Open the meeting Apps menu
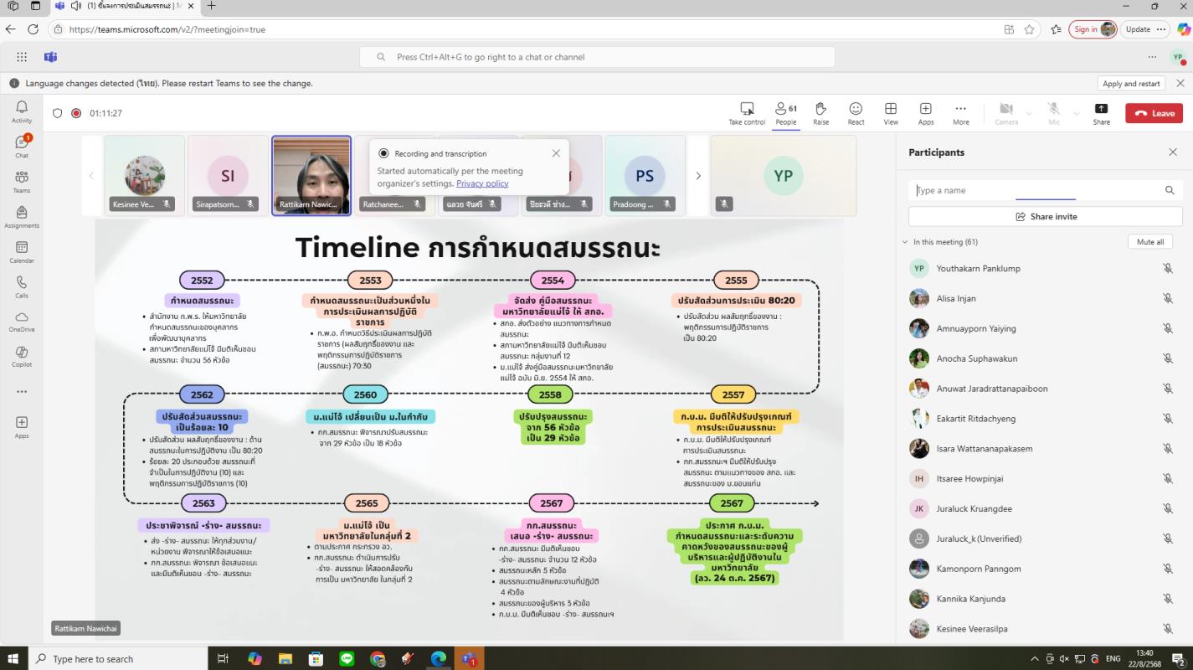This screenshot has height=670, width=1193. click(x=925, y=113)
